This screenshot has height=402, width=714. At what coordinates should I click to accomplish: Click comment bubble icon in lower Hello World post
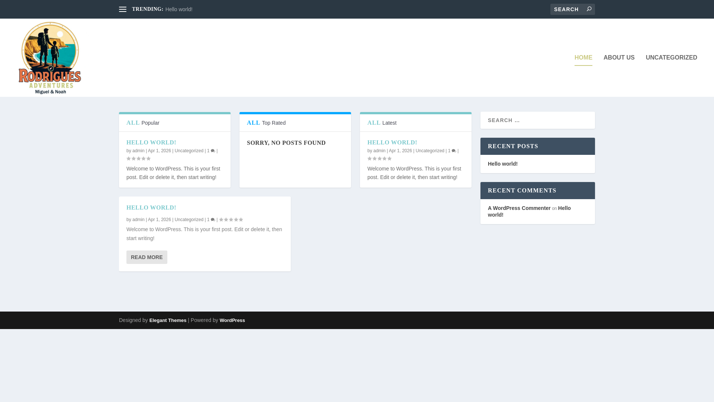[213, 220]
